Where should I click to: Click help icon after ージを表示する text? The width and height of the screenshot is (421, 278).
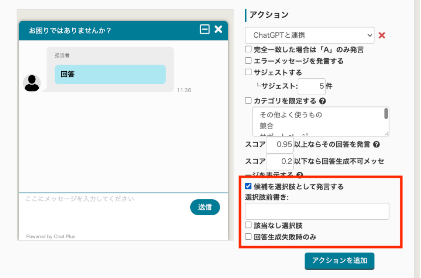tap(300, 175)
